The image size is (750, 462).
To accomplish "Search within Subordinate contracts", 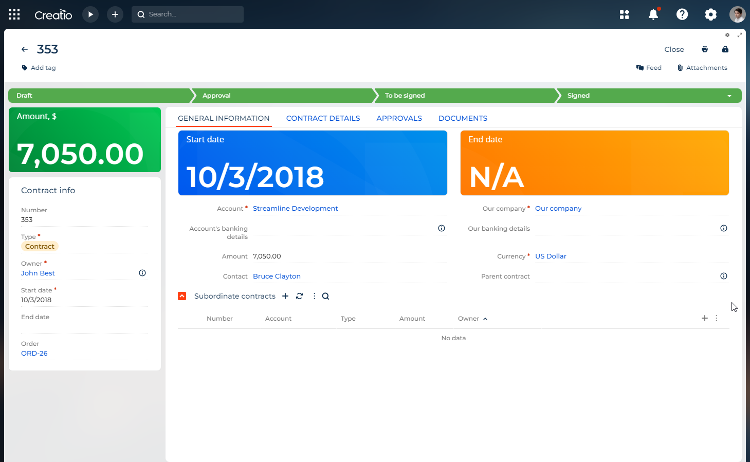I will (325, 296).
